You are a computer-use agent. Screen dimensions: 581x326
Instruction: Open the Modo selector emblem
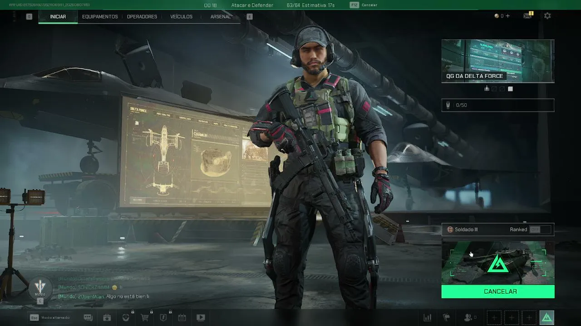(x=40, y=289)
